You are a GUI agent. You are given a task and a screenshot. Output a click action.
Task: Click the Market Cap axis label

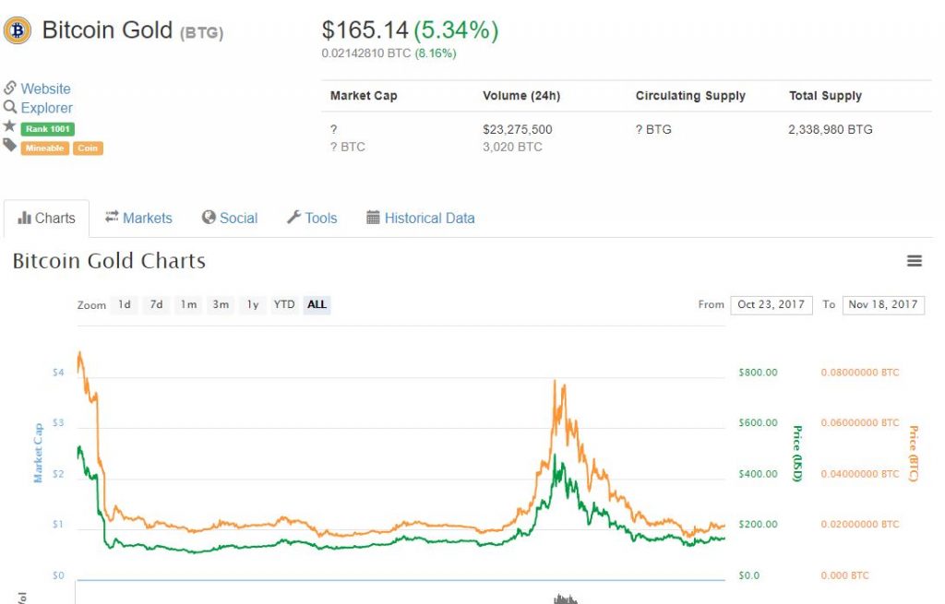[x=38, y=453]
